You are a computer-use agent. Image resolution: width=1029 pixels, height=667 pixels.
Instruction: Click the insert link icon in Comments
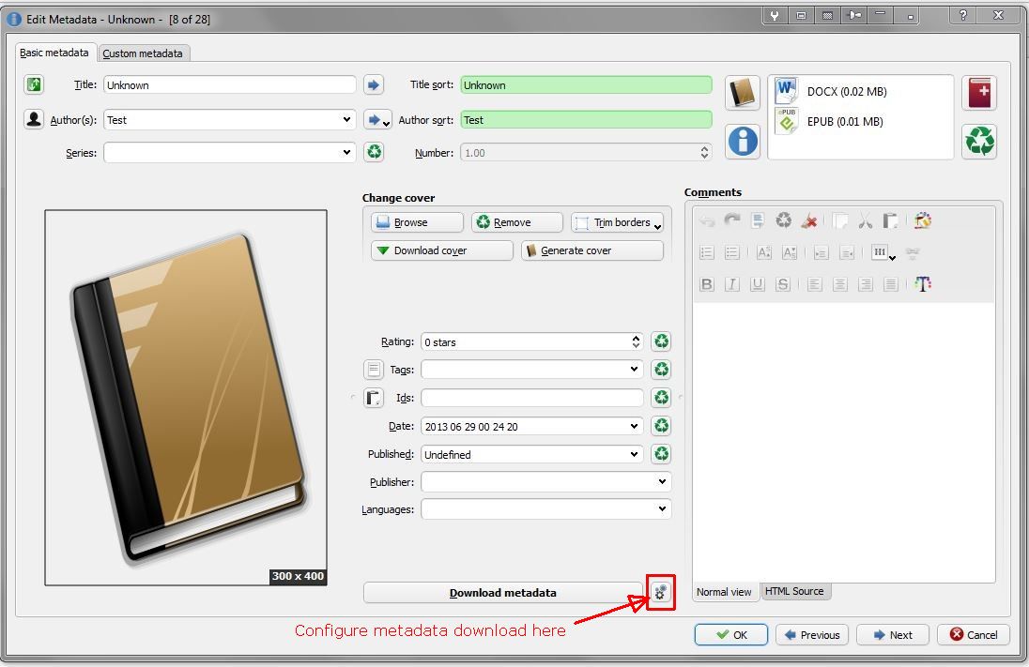tap(913, 252)
